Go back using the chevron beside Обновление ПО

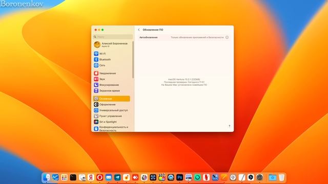(x=139, y=30)
